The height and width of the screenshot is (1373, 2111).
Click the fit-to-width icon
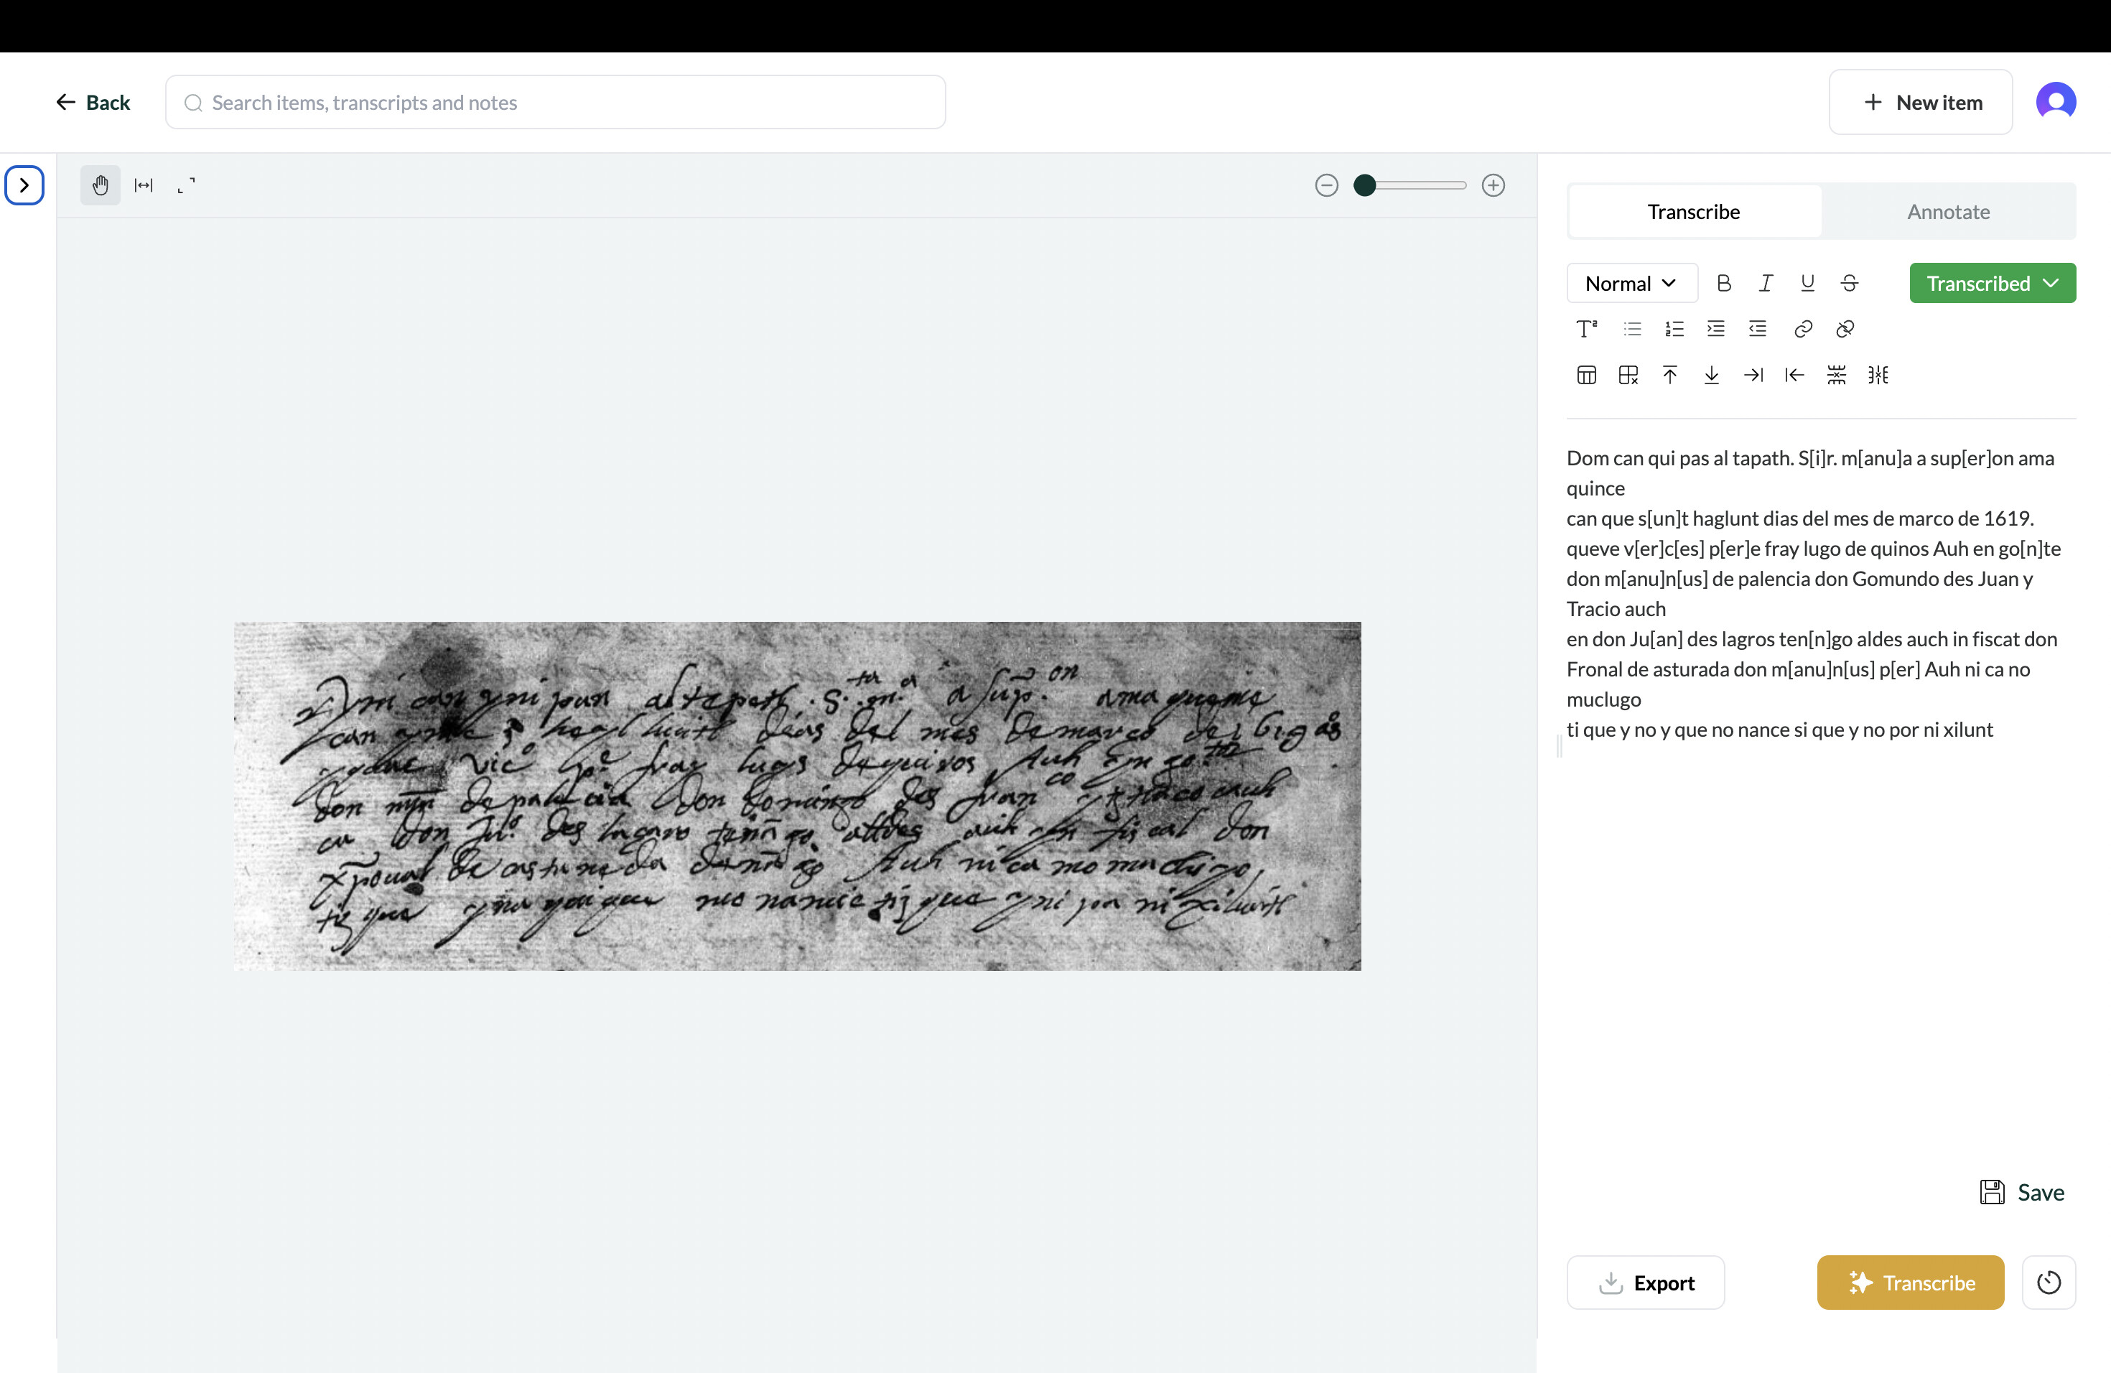click(144, 185)
